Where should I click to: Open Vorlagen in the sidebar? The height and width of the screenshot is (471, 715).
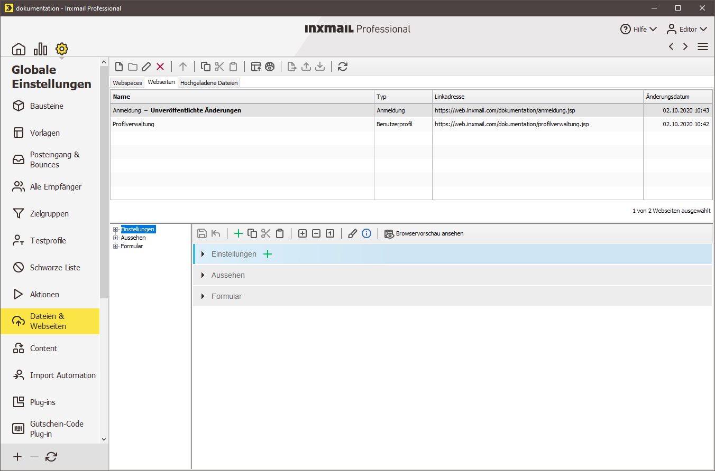pyautogui.click(x=50, y=133)
